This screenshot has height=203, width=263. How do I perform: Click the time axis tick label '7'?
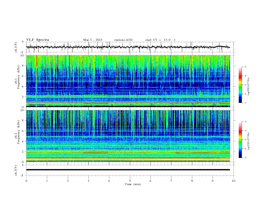pyautogui.click(x=171, y=181)
